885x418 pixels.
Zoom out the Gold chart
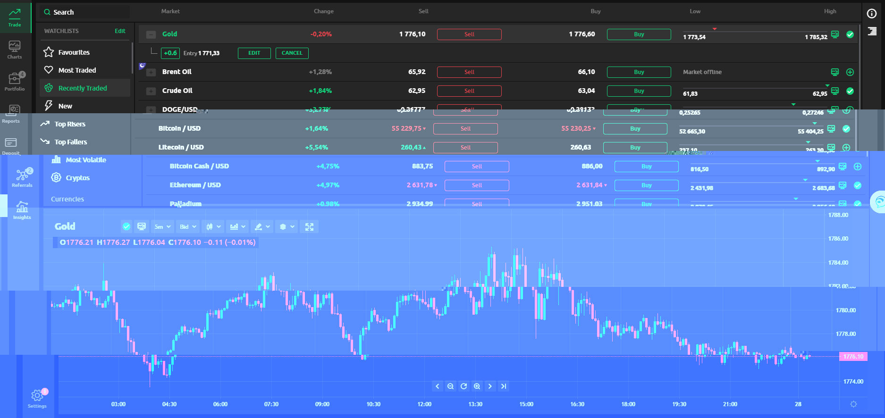click(x=450, y=386)
